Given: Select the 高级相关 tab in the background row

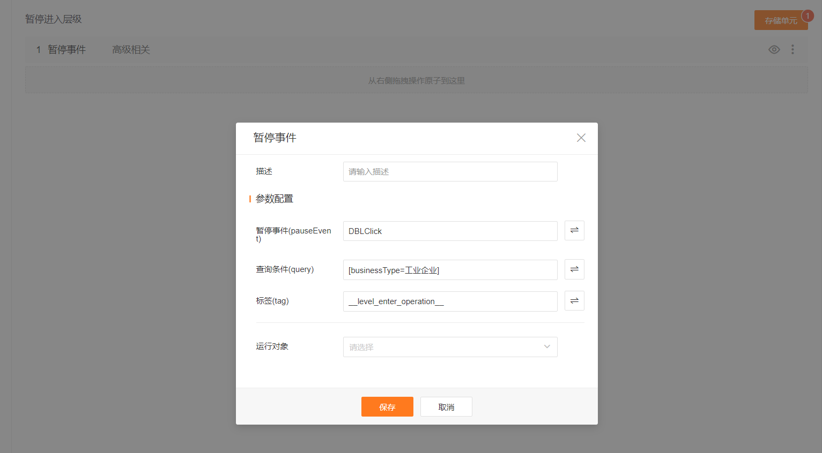Looking at the screenshot, I should (x=131, y=49).
